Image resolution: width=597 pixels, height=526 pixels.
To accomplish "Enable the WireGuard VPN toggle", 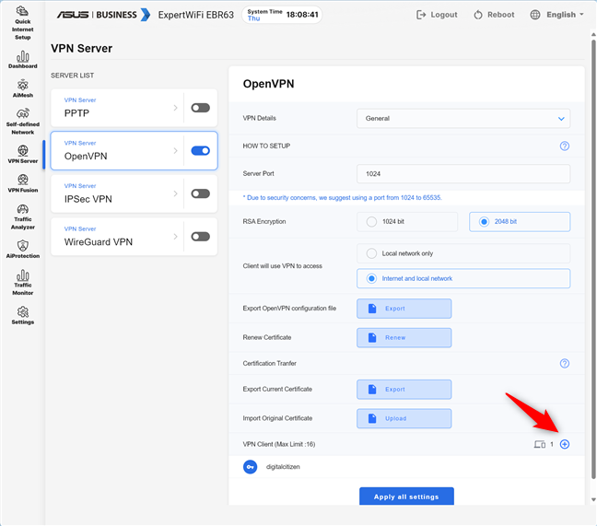I will 200,237.
